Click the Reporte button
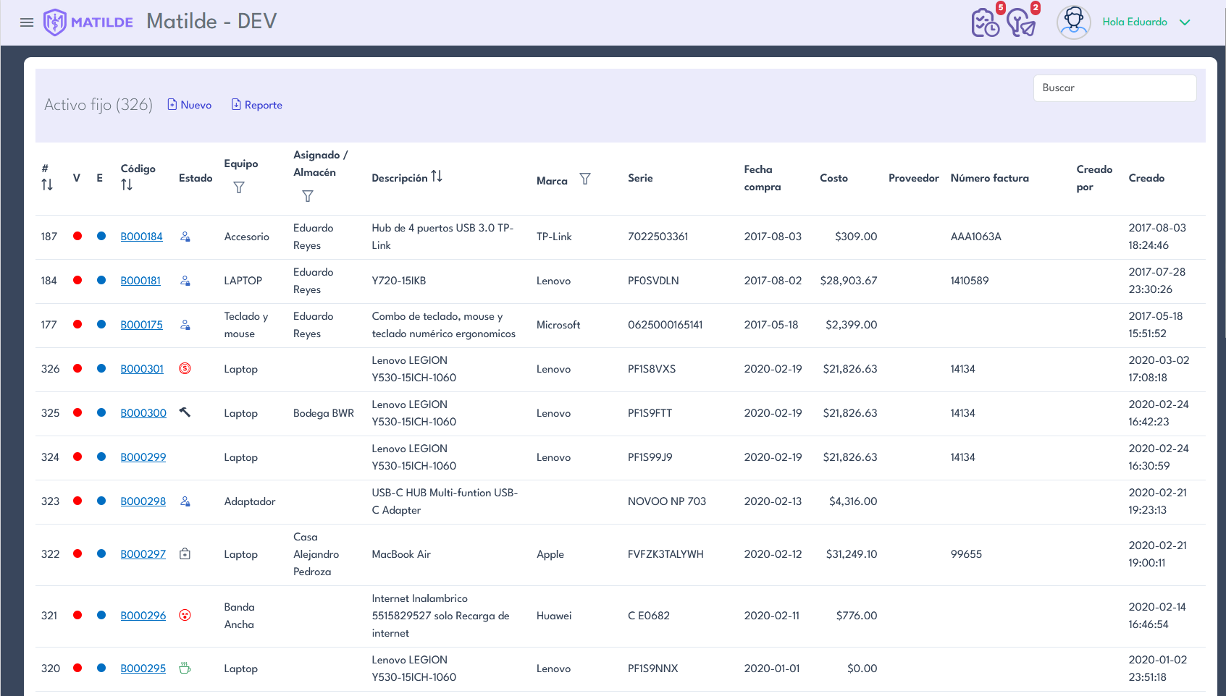This screenshot has height=696, width=1226. click(257, 105)
